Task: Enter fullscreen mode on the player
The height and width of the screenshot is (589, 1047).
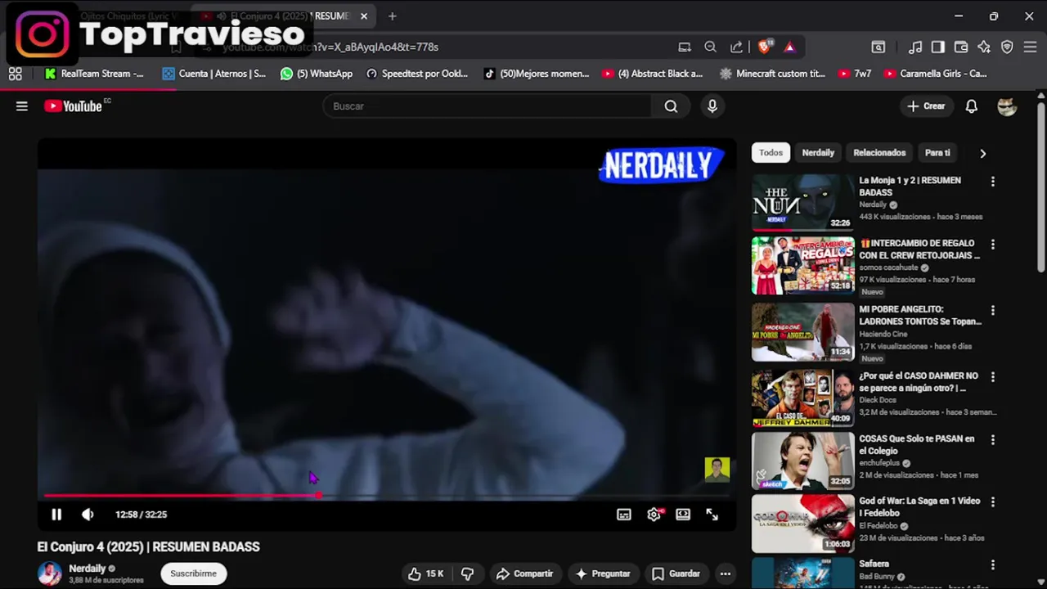Action: (x=712, y=515)
